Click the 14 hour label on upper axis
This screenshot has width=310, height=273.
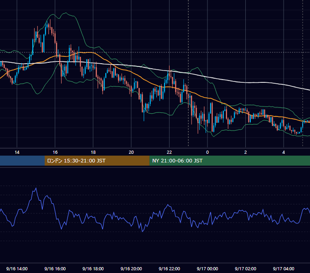(17, 152)
